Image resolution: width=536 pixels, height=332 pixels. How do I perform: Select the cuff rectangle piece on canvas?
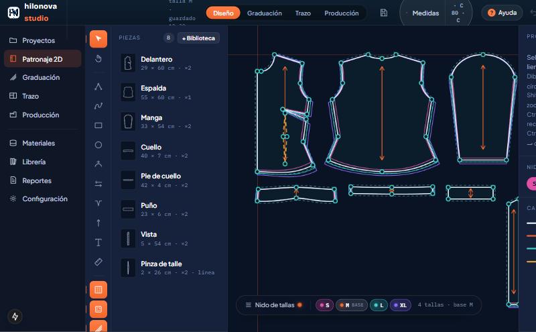(x=471, y=193)
